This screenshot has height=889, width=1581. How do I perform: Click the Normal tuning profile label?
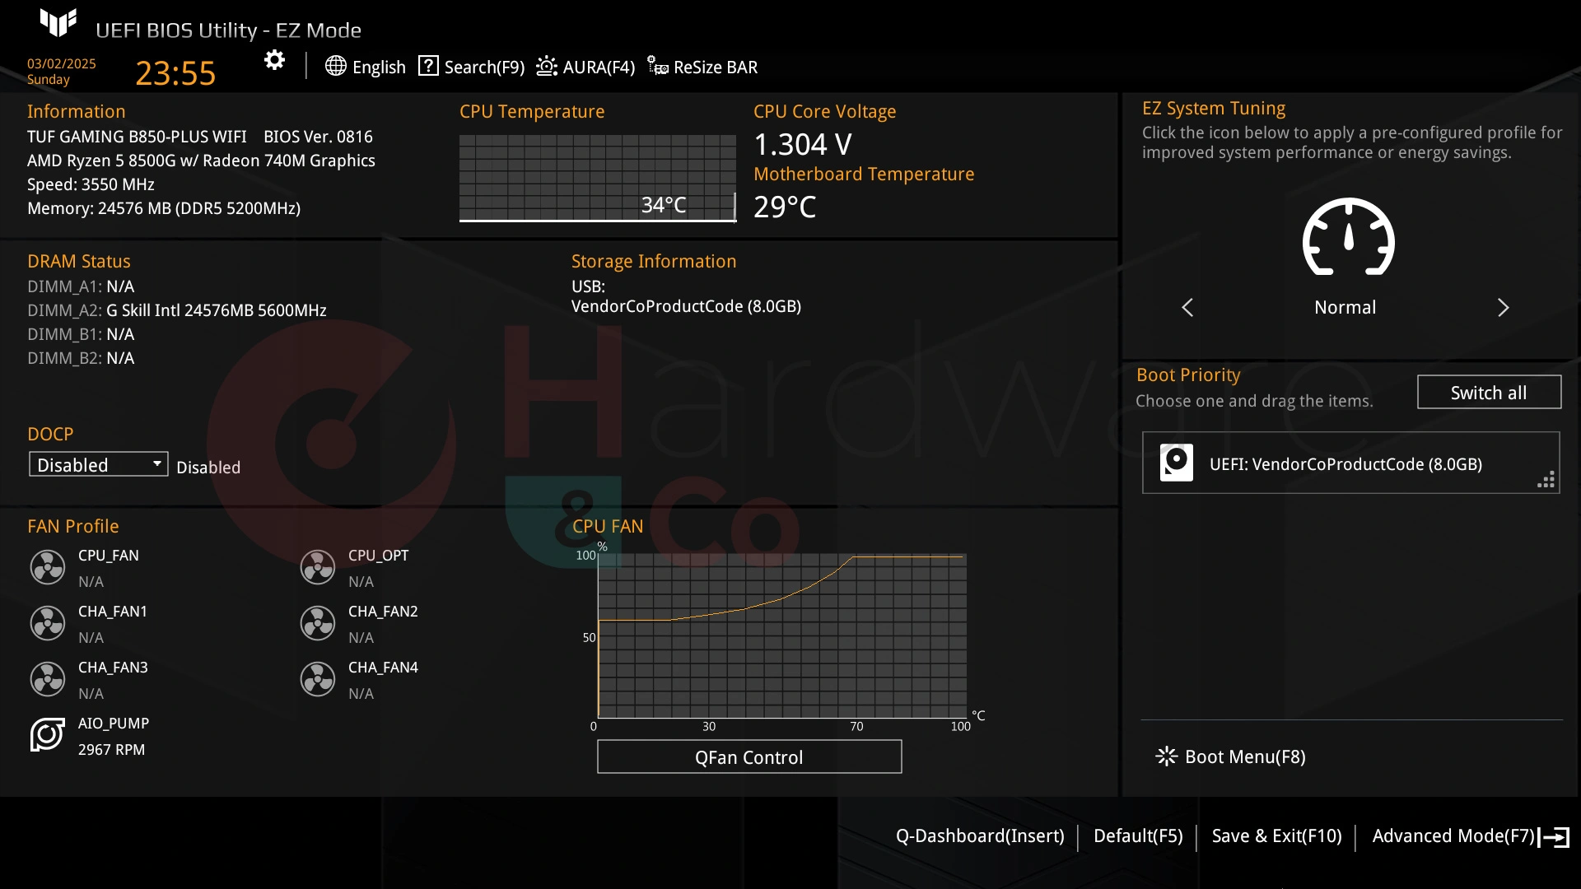pyautogui.click(x=1345, y=307)
